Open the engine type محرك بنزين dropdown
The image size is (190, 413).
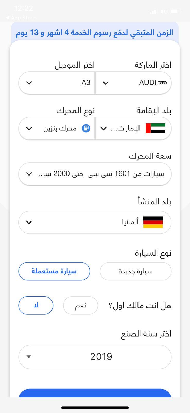tap(57, 128)
